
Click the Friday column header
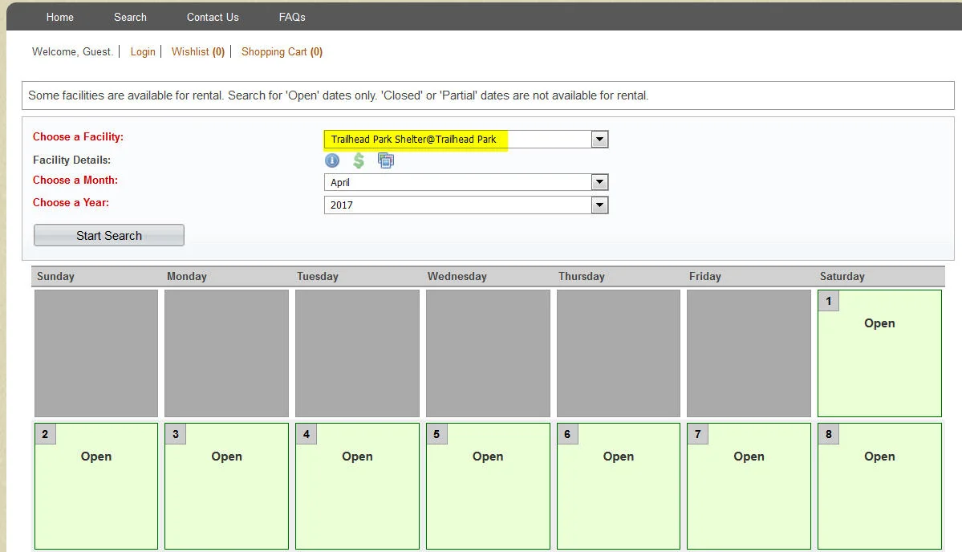click(x=705, y=277)
